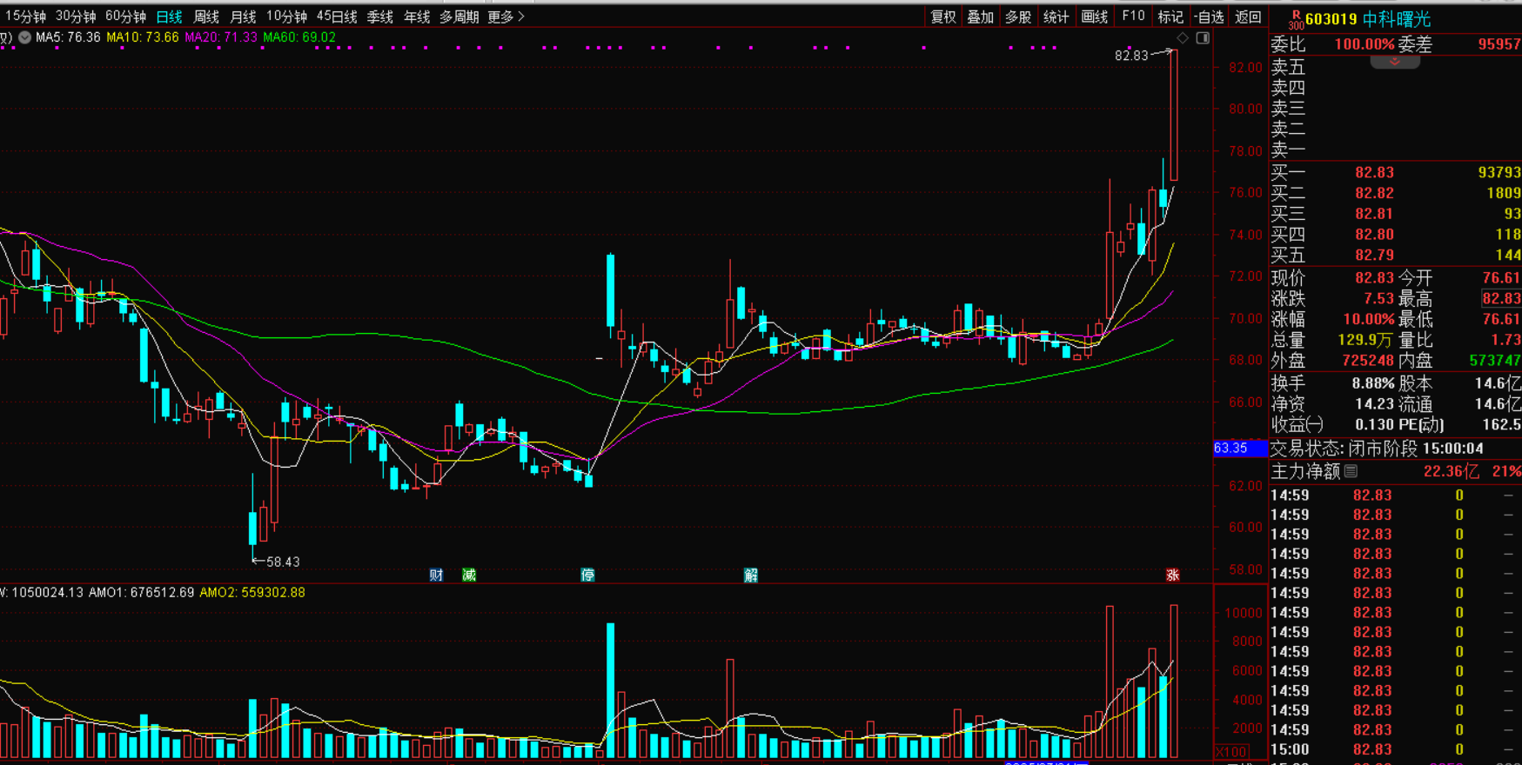
Task: Open the 季线 quarterly chart tab
Action: (x=379, y=17)
